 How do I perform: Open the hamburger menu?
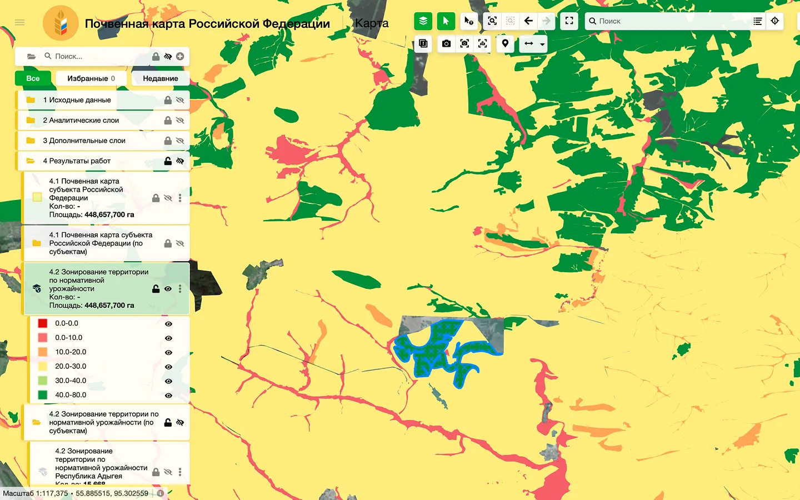(x=20, y=22)
